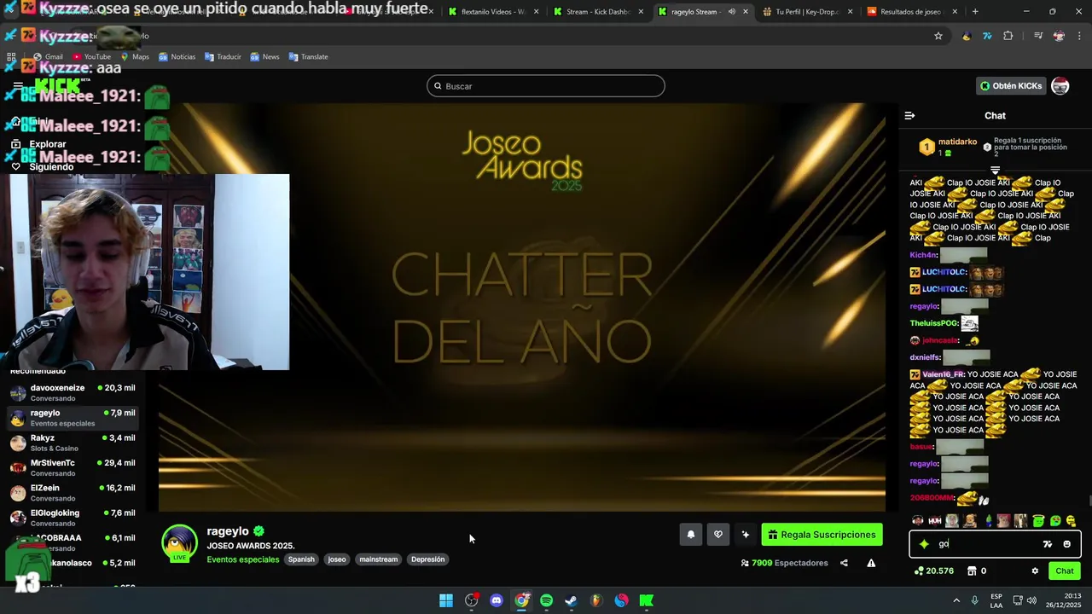The width and height of the screenshot is (1092, 614).
Task: Open Chrome three-dot menu
Action: tap(1079, 36)
